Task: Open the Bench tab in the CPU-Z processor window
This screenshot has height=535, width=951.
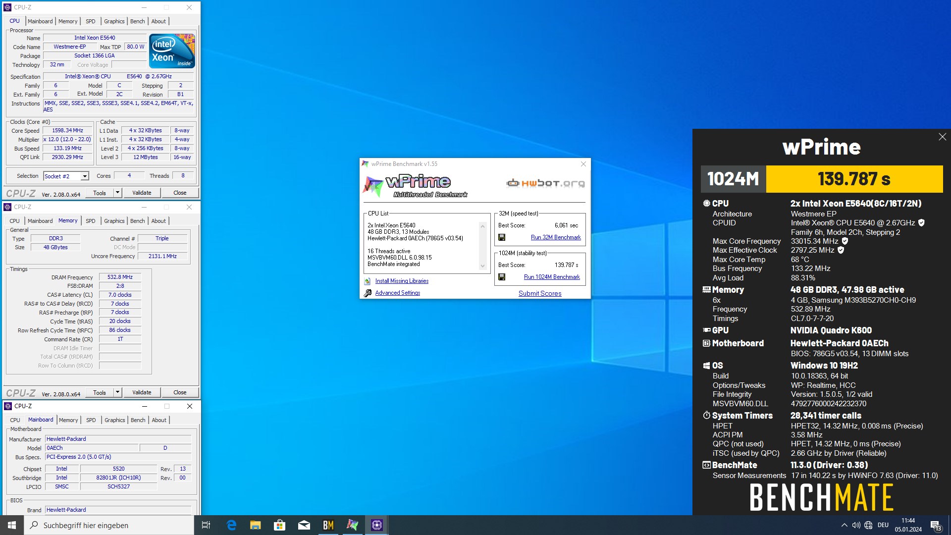Action: tap(138, 21)
